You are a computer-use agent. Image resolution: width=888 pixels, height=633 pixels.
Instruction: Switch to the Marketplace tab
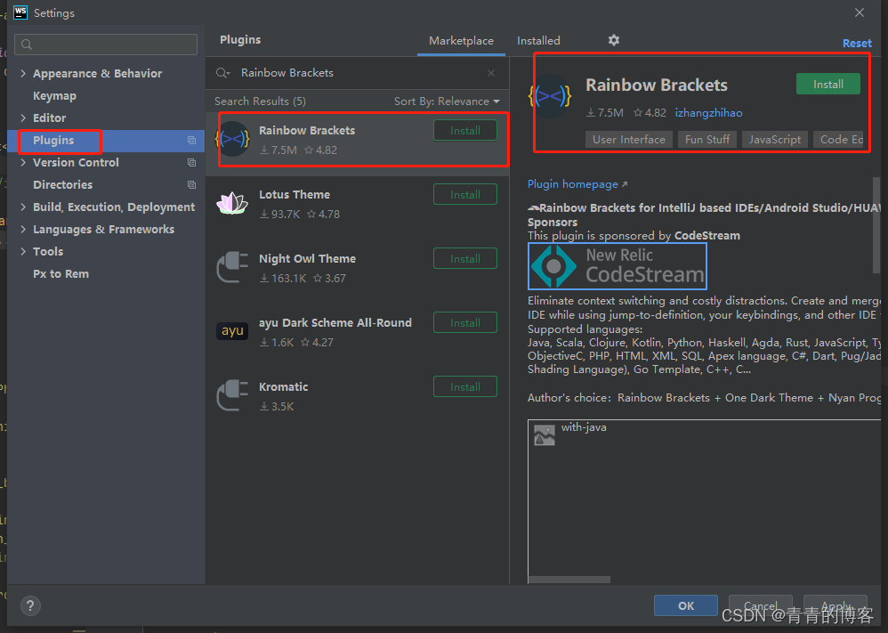461,41
